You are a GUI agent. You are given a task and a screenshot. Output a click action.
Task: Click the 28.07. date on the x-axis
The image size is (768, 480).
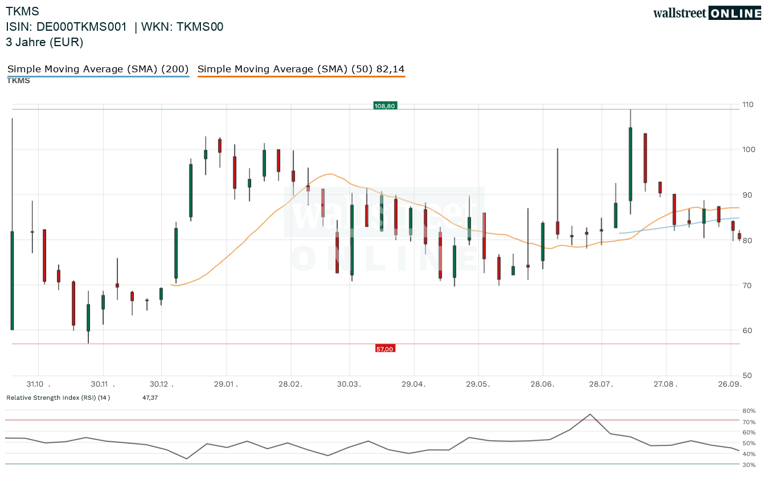coord(601,384)
